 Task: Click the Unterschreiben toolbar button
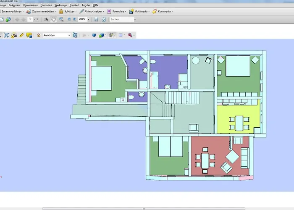pyautogui.click(x=92, y=11)
